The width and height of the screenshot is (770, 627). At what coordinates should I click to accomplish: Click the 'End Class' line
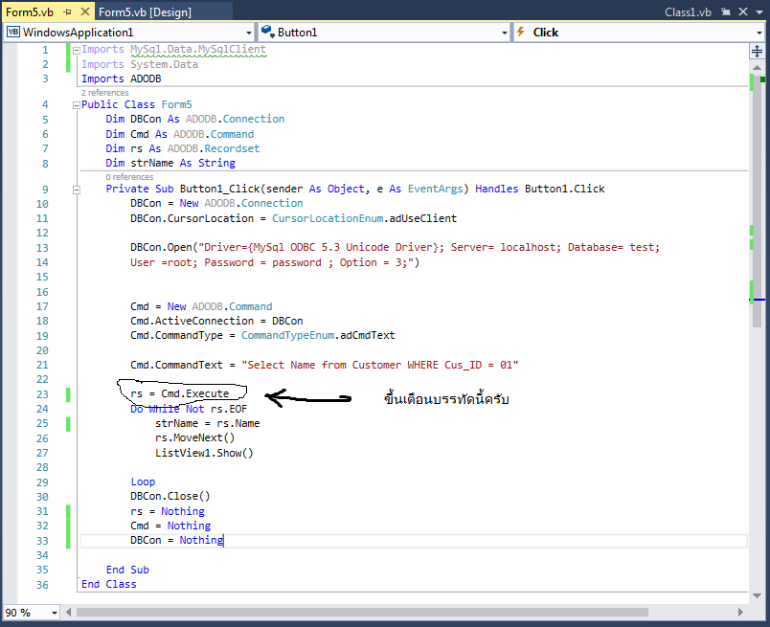[109, 584]
